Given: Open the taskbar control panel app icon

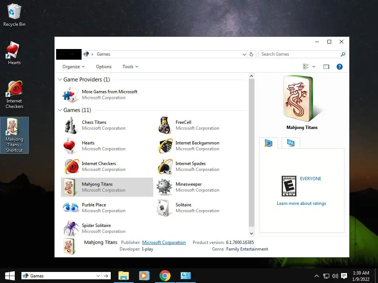Looking at the screenshot, I should tap(185, 276).
